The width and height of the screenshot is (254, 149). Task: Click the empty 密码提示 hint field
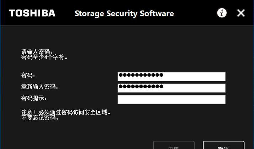(171, 100)
